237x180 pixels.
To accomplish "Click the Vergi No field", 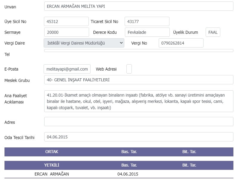I will (181, 43).
